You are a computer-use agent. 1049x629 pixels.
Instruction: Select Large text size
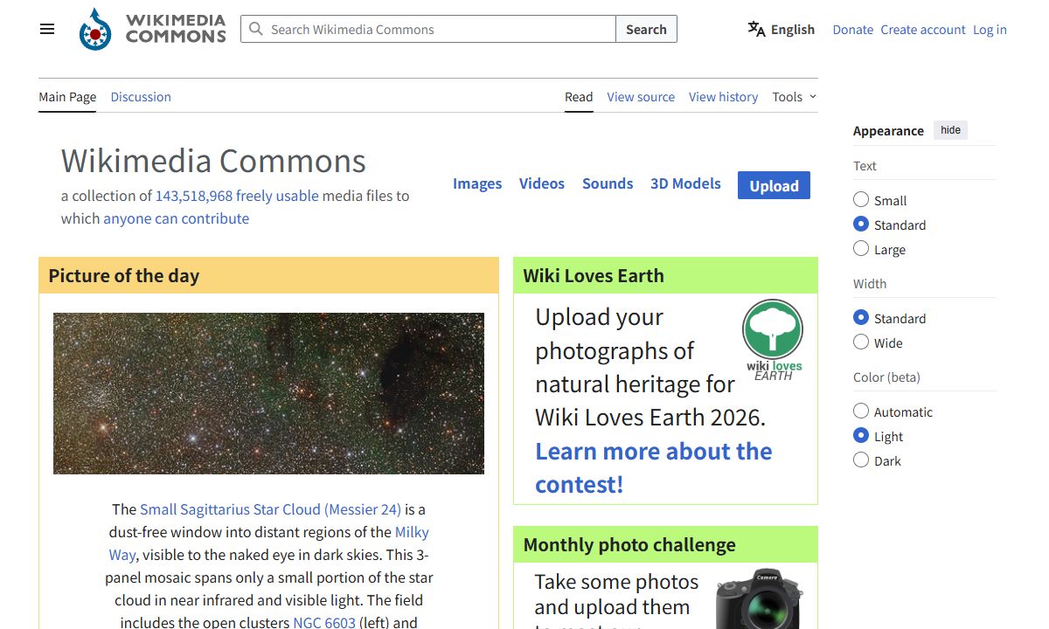pyautogui.click(x=861, y=249)
